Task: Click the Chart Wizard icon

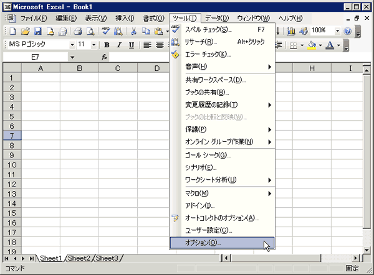Action: point(290,31)
